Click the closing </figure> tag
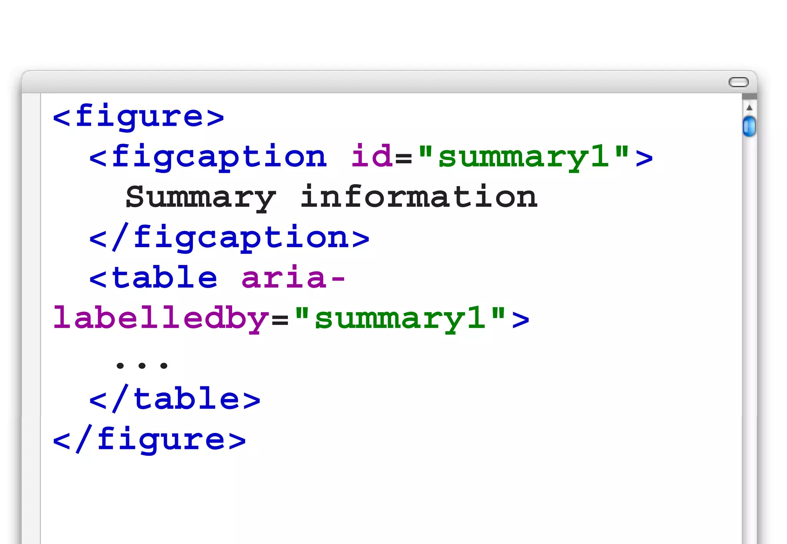 [x=149, y=439]
